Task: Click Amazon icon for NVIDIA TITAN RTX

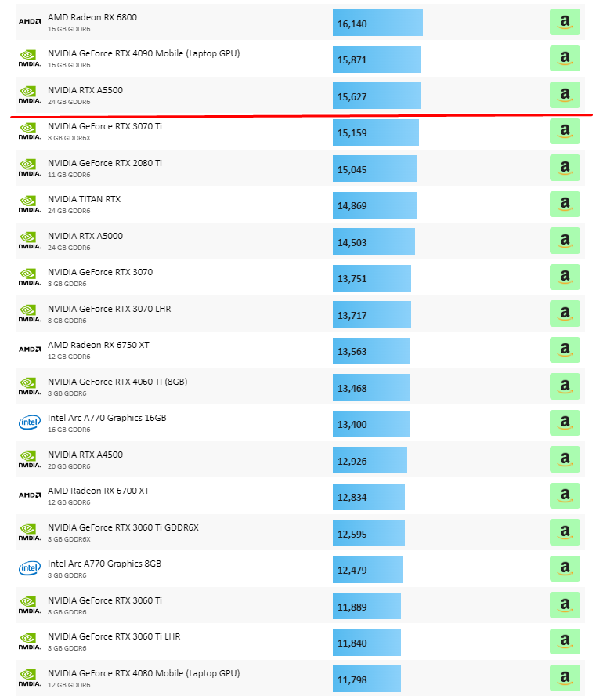Action: click(x=565, y=205)
